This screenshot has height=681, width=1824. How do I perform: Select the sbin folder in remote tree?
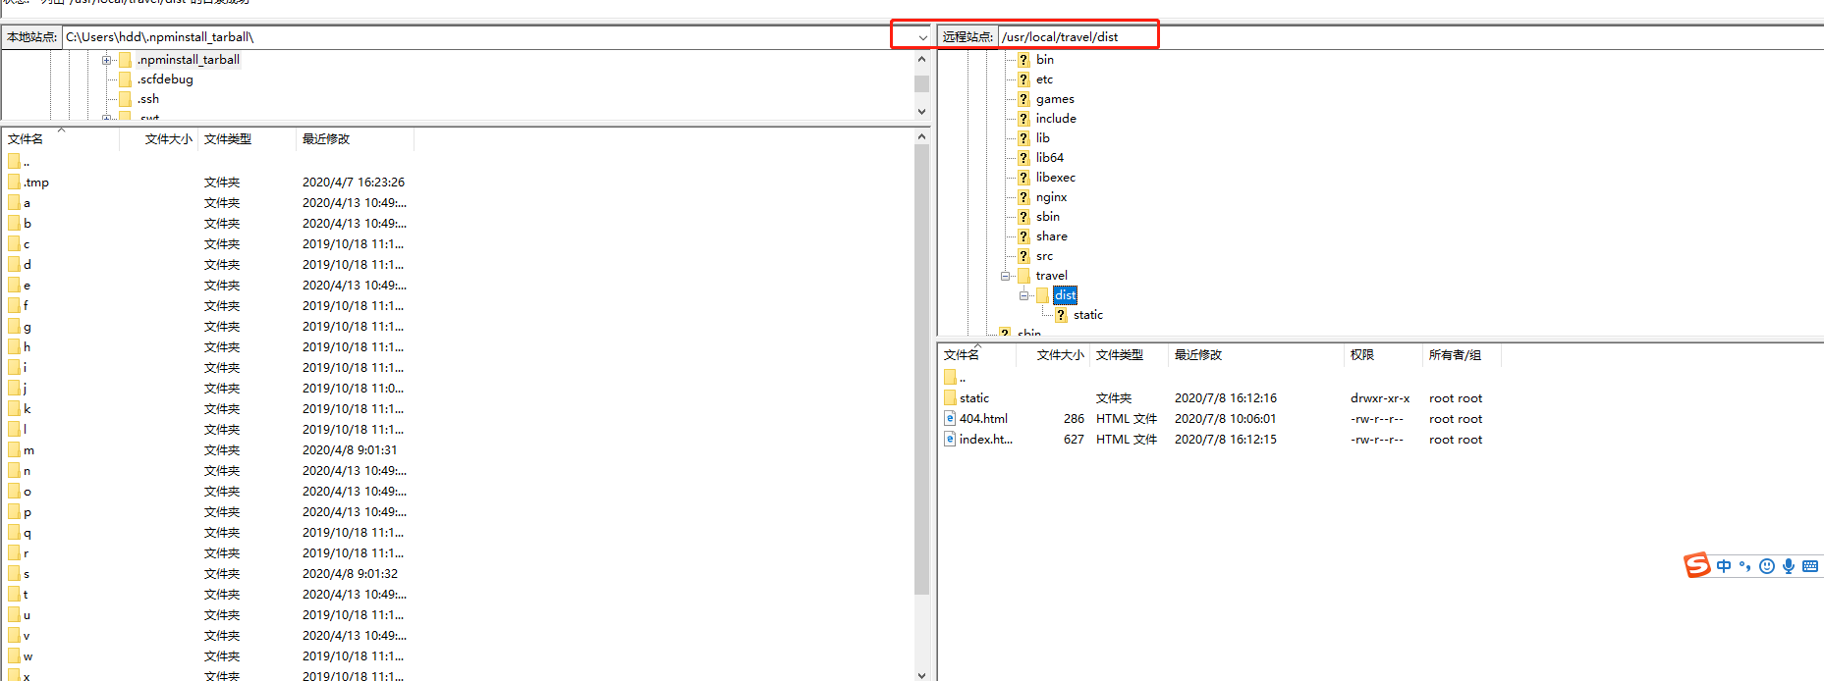pyautogui.click(x=1048, y=217)
